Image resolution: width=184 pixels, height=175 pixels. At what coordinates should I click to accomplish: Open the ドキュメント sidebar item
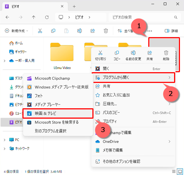(16, 96)
